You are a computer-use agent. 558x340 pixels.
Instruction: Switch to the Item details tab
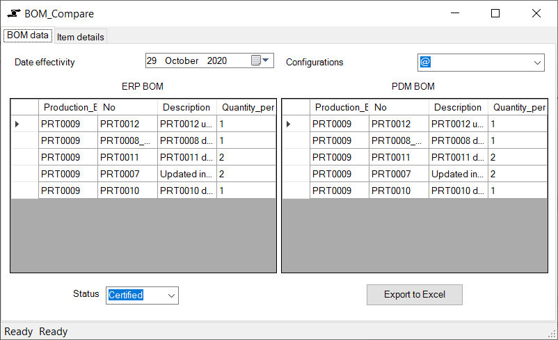81,37
